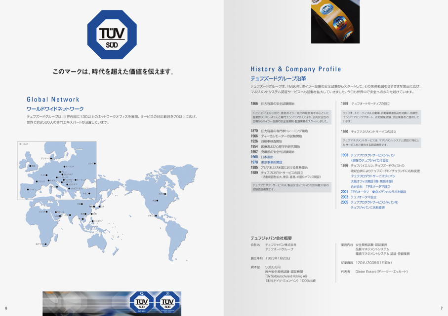
Task: Click the company name 'テュフジャパン株式会社'
Action: (281, 245)
